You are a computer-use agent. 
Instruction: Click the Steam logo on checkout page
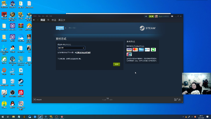148,28
